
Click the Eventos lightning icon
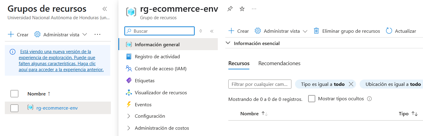pos(129,104)
